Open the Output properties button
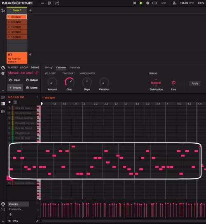This screenshot has width=206, height=224. [32, 80]
